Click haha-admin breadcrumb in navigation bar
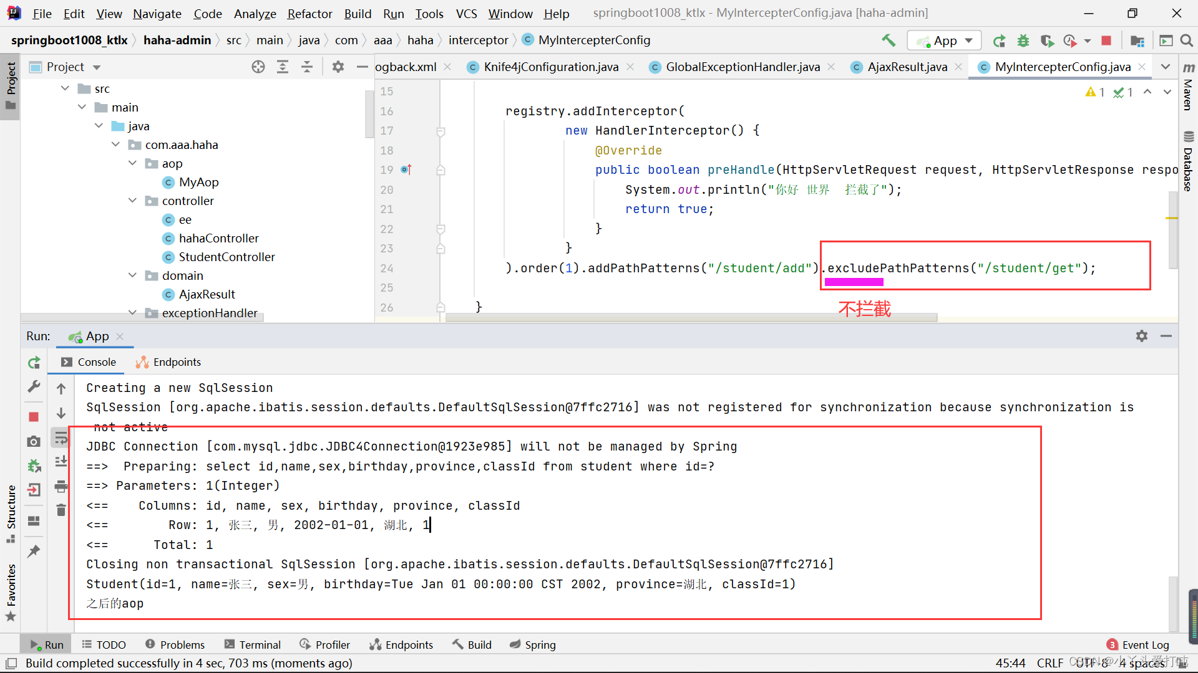1198x673 pixels. tap(177, 41)
